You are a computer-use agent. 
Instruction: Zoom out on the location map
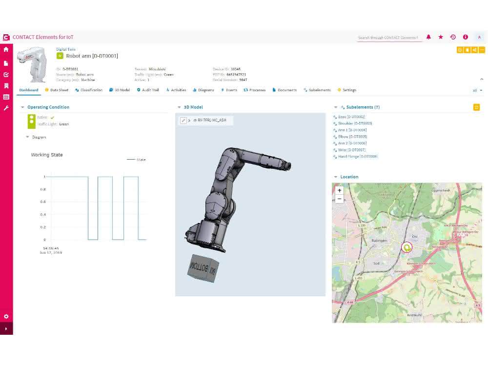[339, 199]
